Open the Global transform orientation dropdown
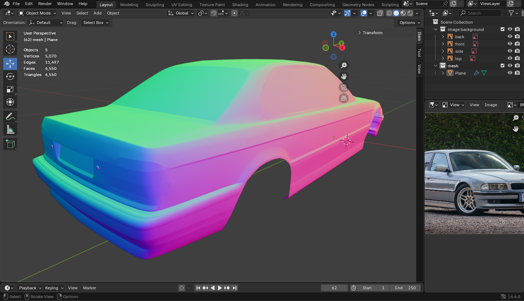This screenshot has width=524, height=301. point(181,13)
